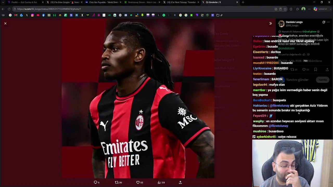Click the 'Yanıtla' reply button
This screenshot has width=333, height=187.
pos(323,80)
